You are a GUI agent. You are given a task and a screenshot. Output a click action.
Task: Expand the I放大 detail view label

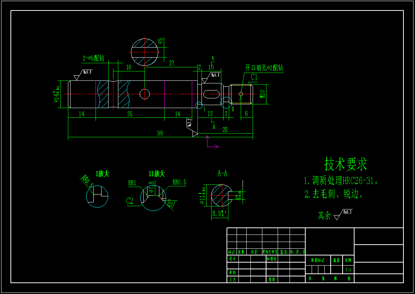[x=102, y=174]
